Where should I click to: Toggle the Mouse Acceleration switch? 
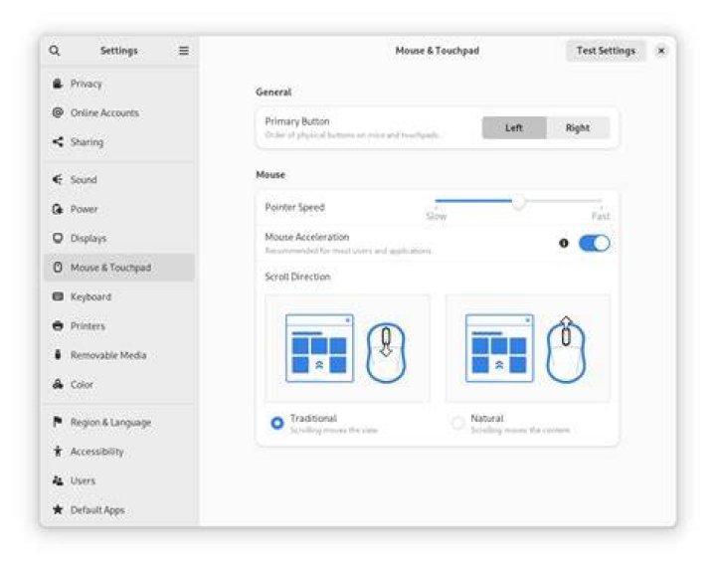point(594,243)
